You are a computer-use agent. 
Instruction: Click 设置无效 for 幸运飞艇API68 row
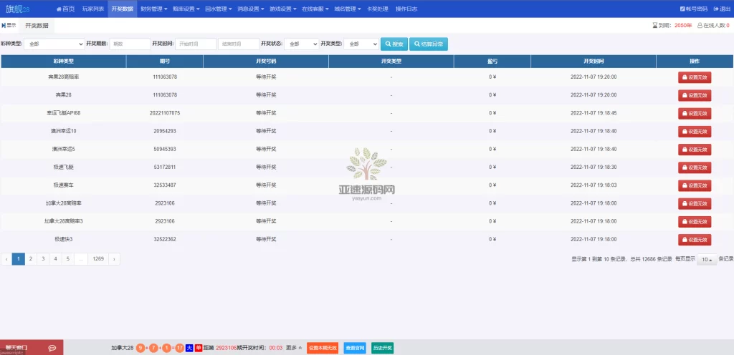pyautogui.click(x=695, y=114)
